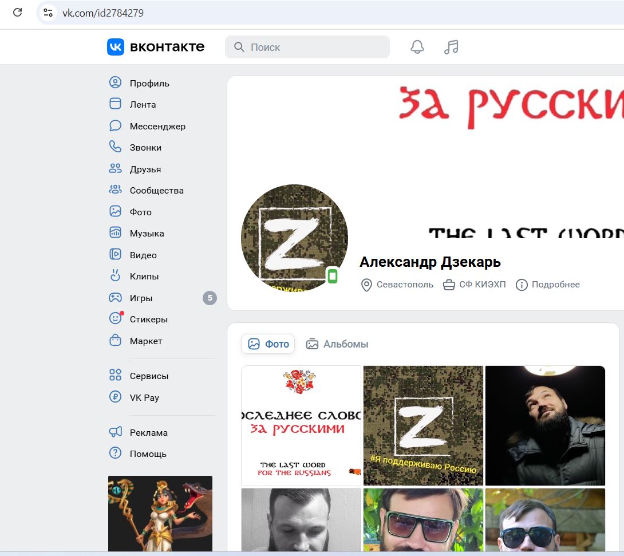
Task: Click the Звонки phone icon
Action: 116,147
